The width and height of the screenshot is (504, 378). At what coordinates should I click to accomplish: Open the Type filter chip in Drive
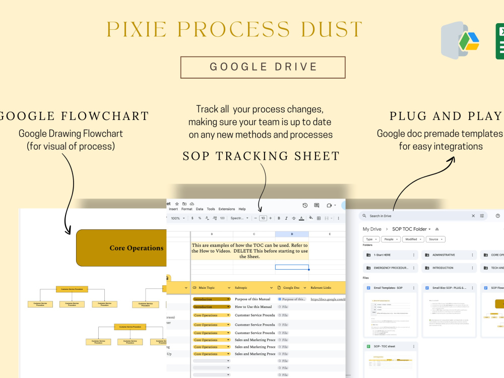(371, 239)
